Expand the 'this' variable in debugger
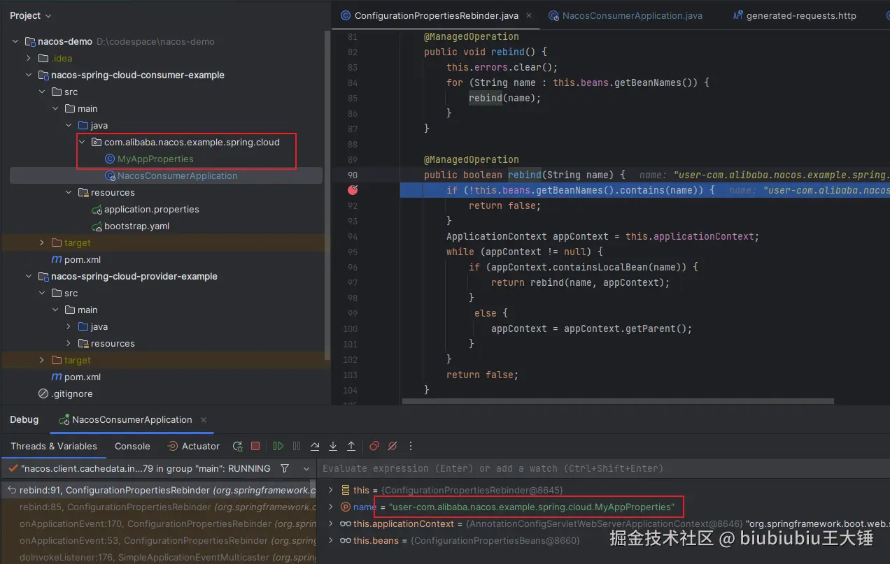The width and height of the screenshot is (890, 564). click(x=332, y=490)
